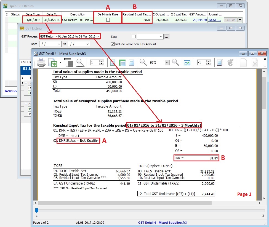Select the full-page view icon
269x227 pixels.
click(x=113, y=63)
